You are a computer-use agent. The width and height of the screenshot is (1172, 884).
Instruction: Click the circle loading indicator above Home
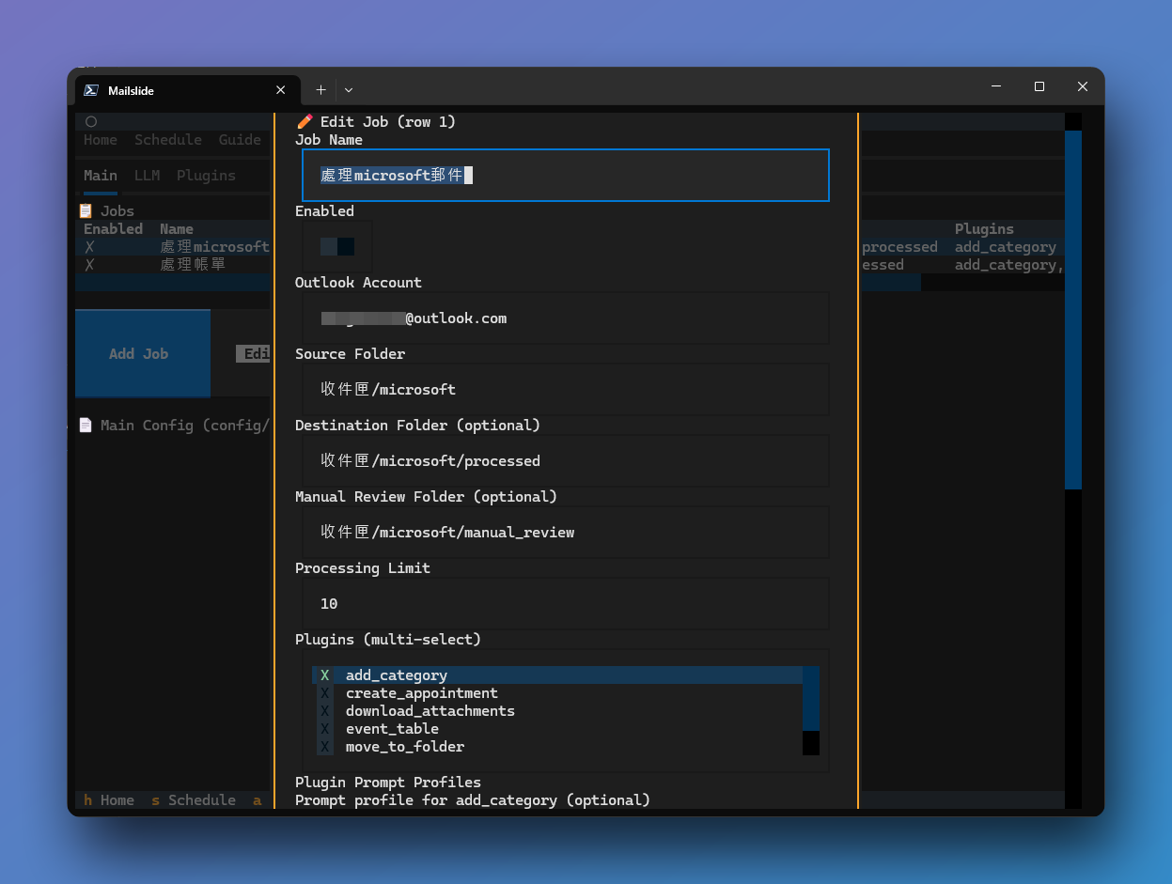pyautogui.click(x=90, y=120)
